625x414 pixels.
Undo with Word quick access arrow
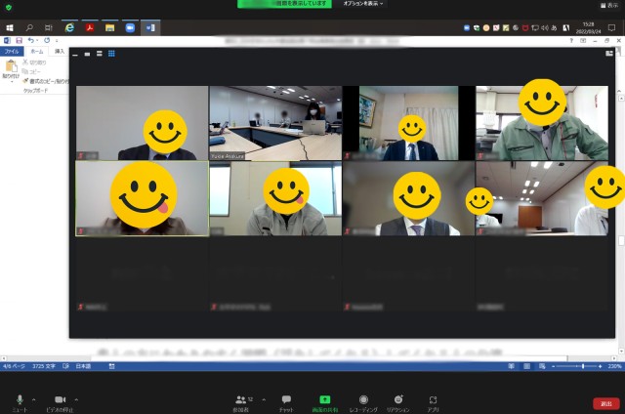[x=30, y=41]
